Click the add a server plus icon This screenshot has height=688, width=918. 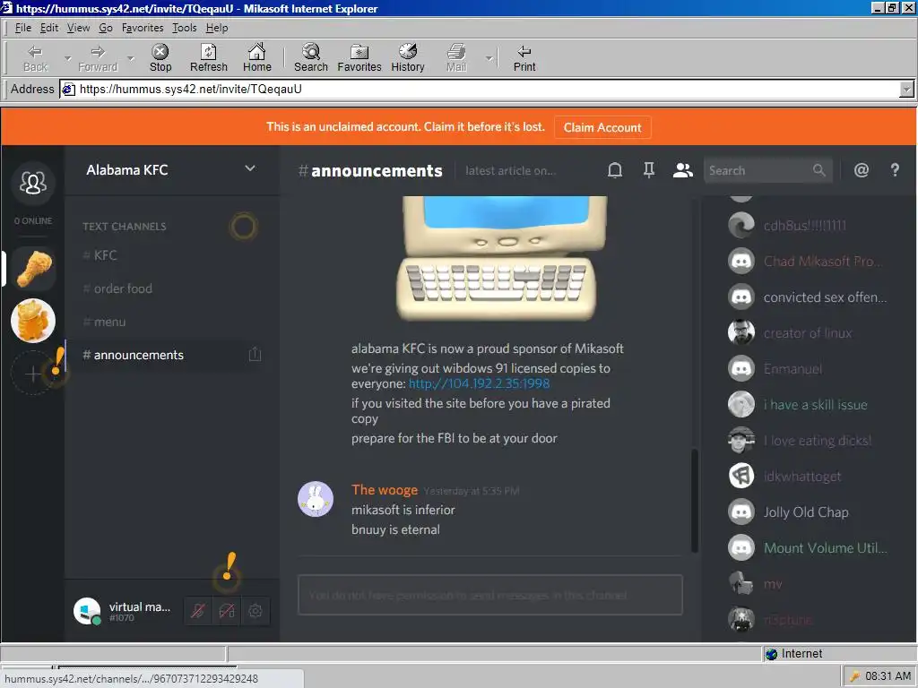point(33,374)
